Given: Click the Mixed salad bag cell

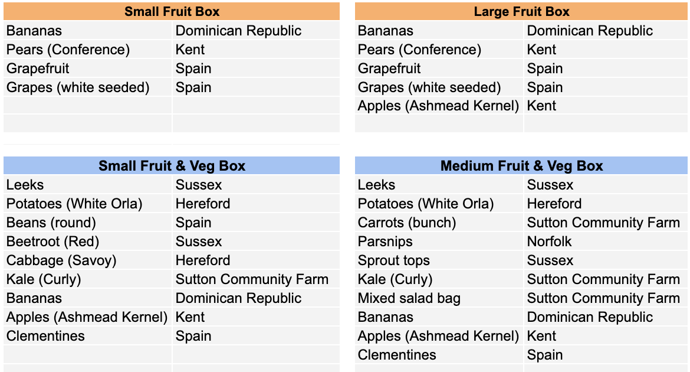Looking at the screenshot, I should (x=439, y=298).
